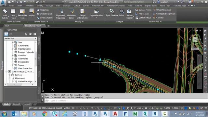208x117 pixels.
Task: Open the Renumber Tags tool
Action: [22, 14]
